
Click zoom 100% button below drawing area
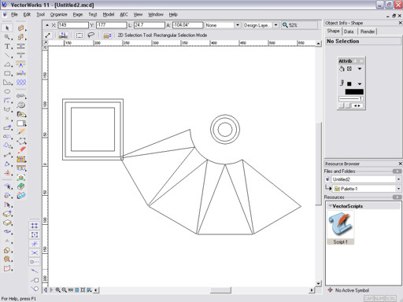tap(71, 290)
